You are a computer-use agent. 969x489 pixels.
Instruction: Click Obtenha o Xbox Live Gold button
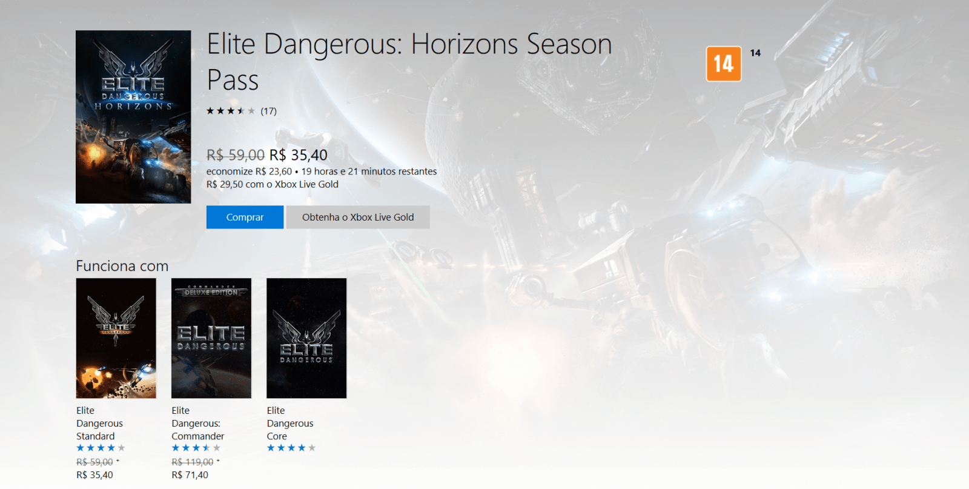point(358,217)
